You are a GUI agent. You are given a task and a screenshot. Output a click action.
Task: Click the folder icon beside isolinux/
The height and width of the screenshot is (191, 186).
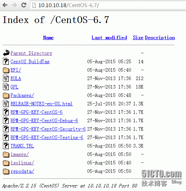[x=6, y=163]
